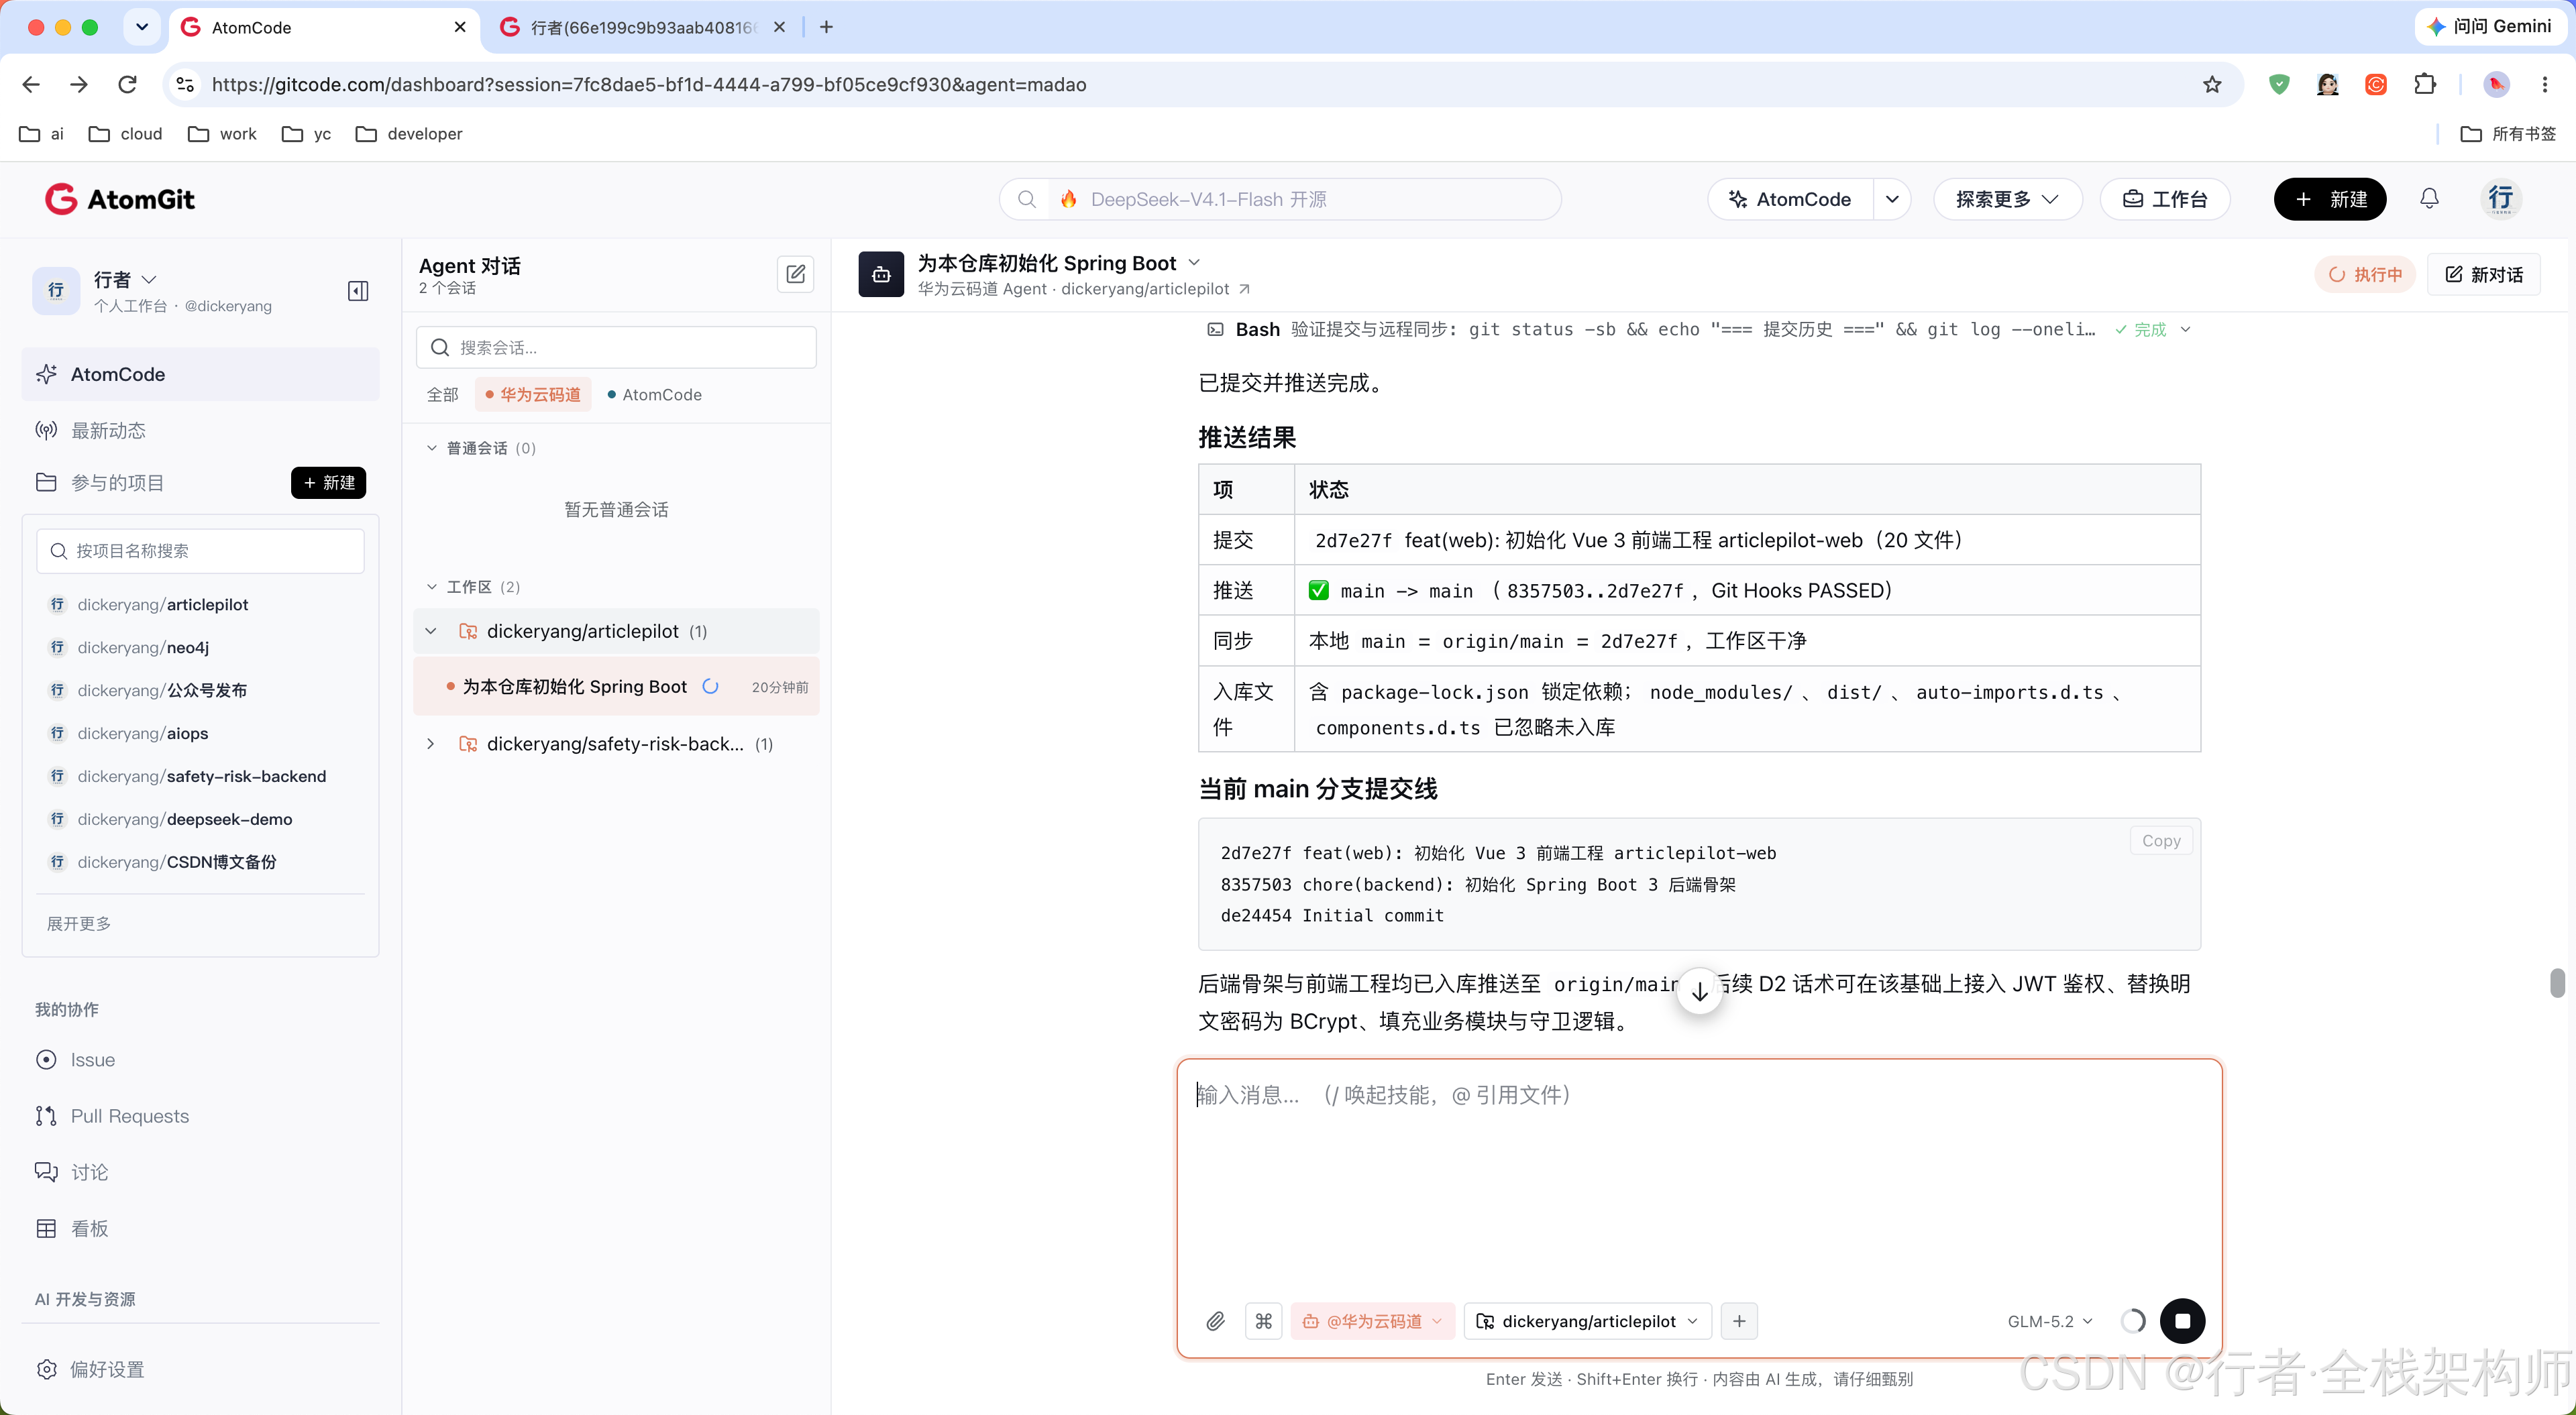Filter conversations by AtomCode
Viewport: 2576px width, 1415px height.
point(654,394)
